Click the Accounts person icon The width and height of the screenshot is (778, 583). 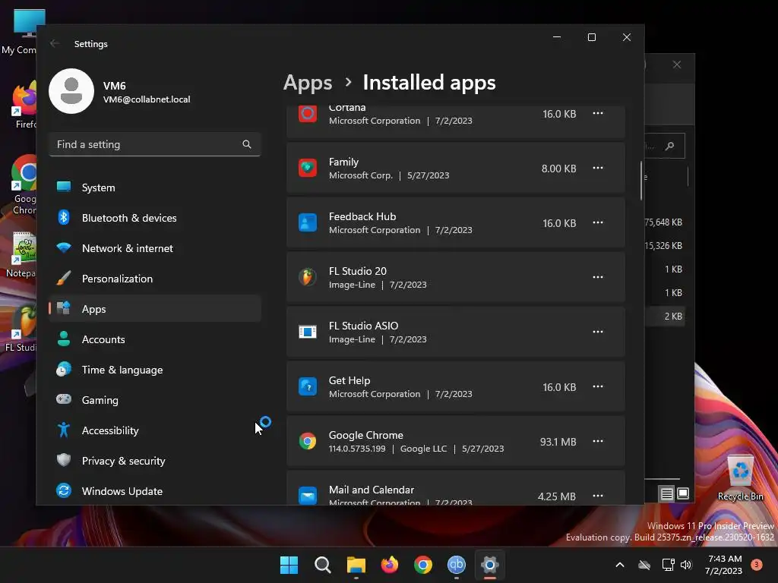[x=64, y=339]
